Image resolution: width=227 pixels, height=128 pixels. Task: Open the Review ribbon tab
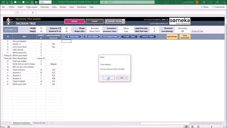coord(63,7)
